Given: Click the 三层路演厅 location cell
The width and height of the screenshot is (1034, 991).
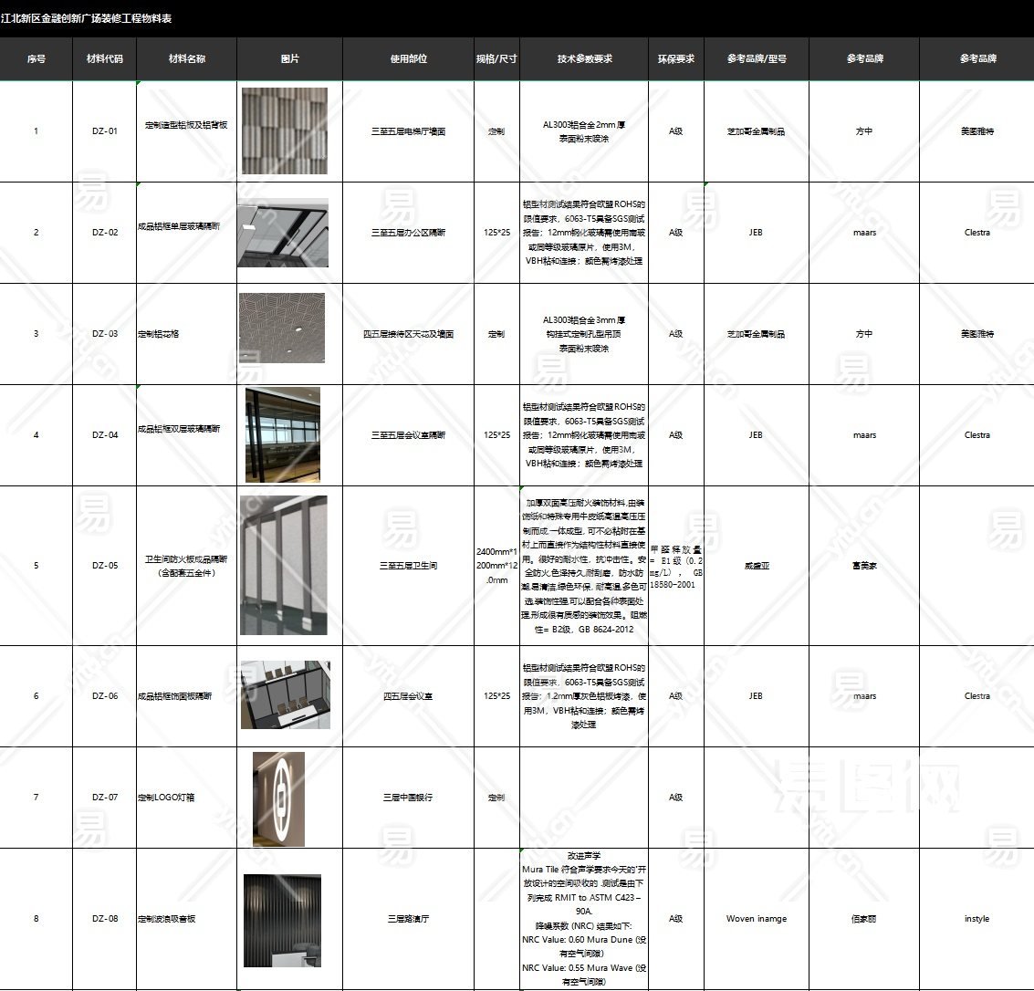Looking at the screenshot, I should pyautogui.click(x=408, y=919).
